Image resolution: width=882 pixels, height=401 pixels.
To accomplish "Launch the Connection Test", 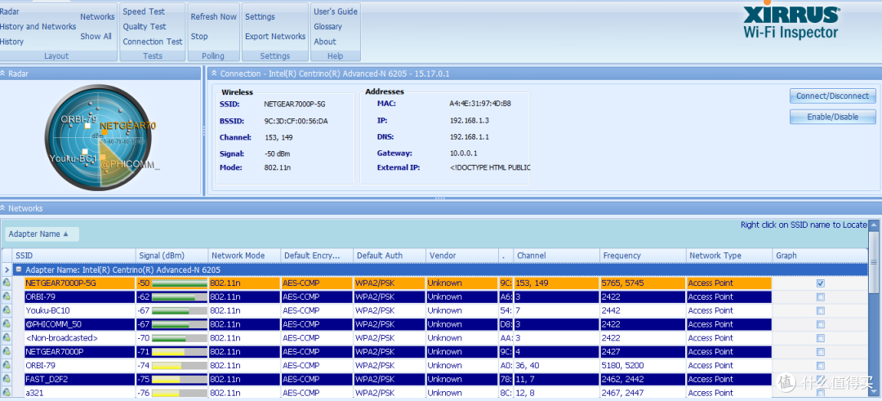I will (x=153, y=42).
